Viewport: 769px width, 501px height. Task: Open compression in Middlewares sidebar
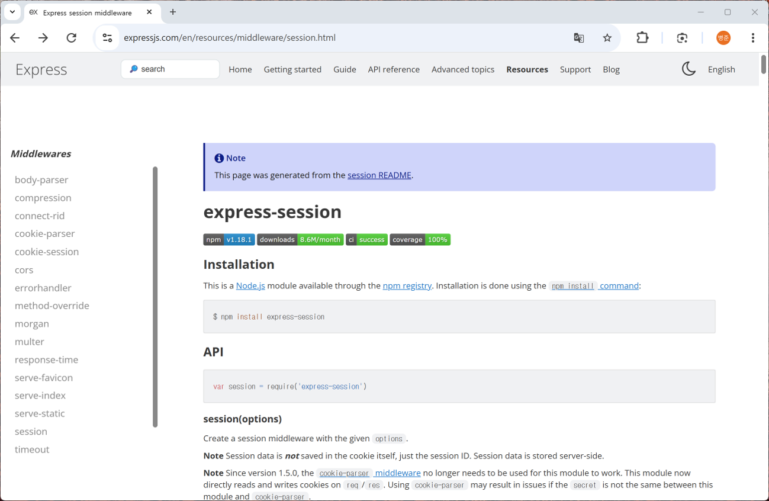point(43,198)
